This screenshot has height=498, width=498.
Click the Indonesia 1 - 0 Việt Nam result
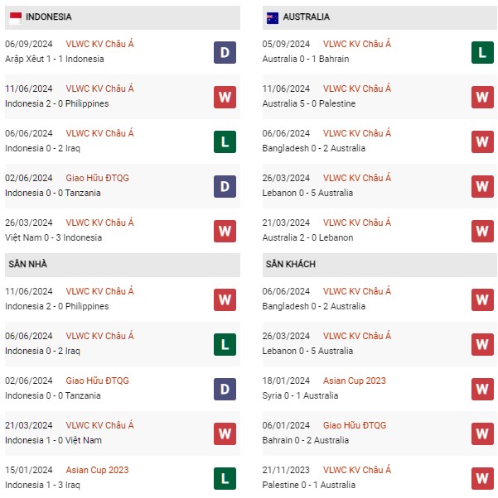tap(53, 440)
